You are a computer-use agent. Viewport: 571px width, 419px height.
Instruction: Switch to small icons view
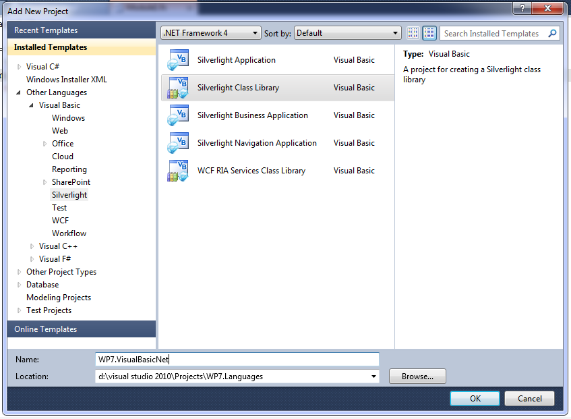click(413, 33)
